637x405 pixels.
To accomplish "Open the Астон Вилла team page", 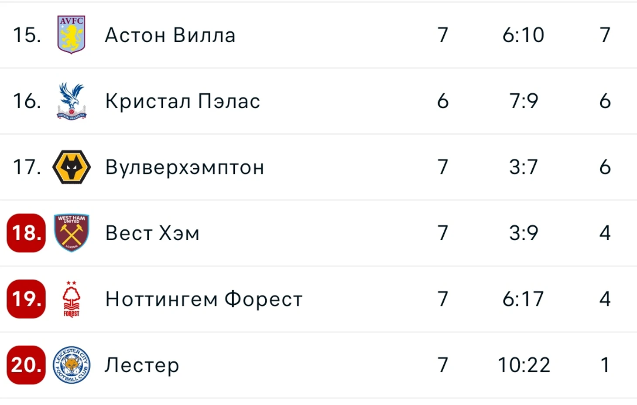I will click(x=170, y=35).
